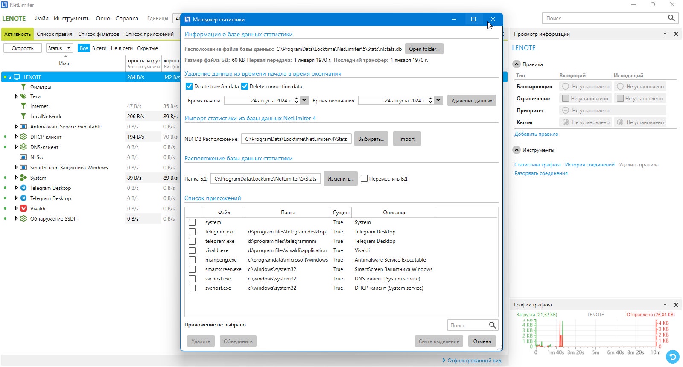Switch to the Список правил tab
683x367 pixels.
click(54, 34)
